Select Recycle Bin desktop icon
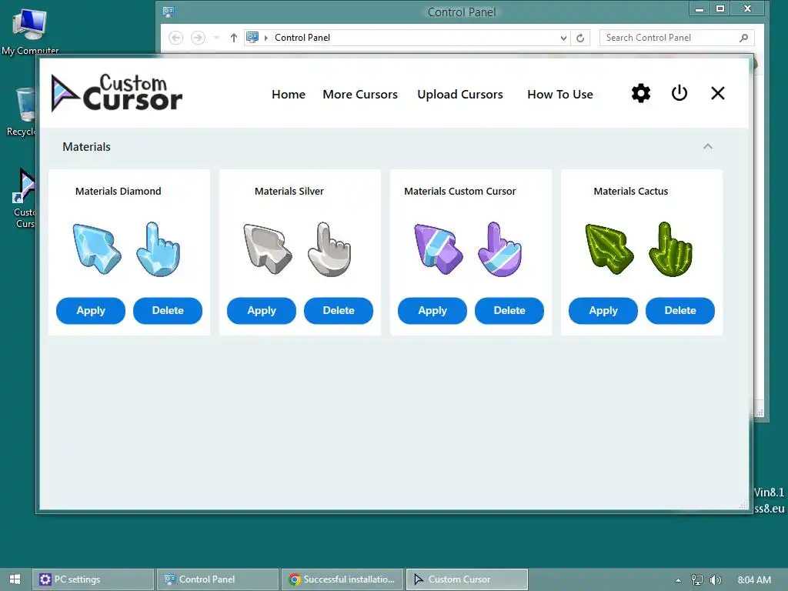The image size is (788, 591). (21, 112)
